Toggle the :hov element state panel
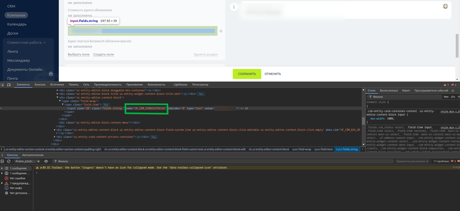 [446, 97]
